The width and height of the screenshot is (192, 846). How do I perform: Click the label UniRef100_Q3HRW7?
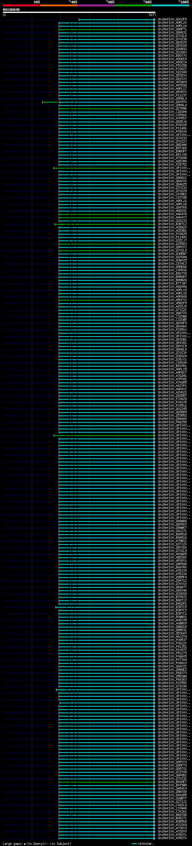[x=172, y=254]
